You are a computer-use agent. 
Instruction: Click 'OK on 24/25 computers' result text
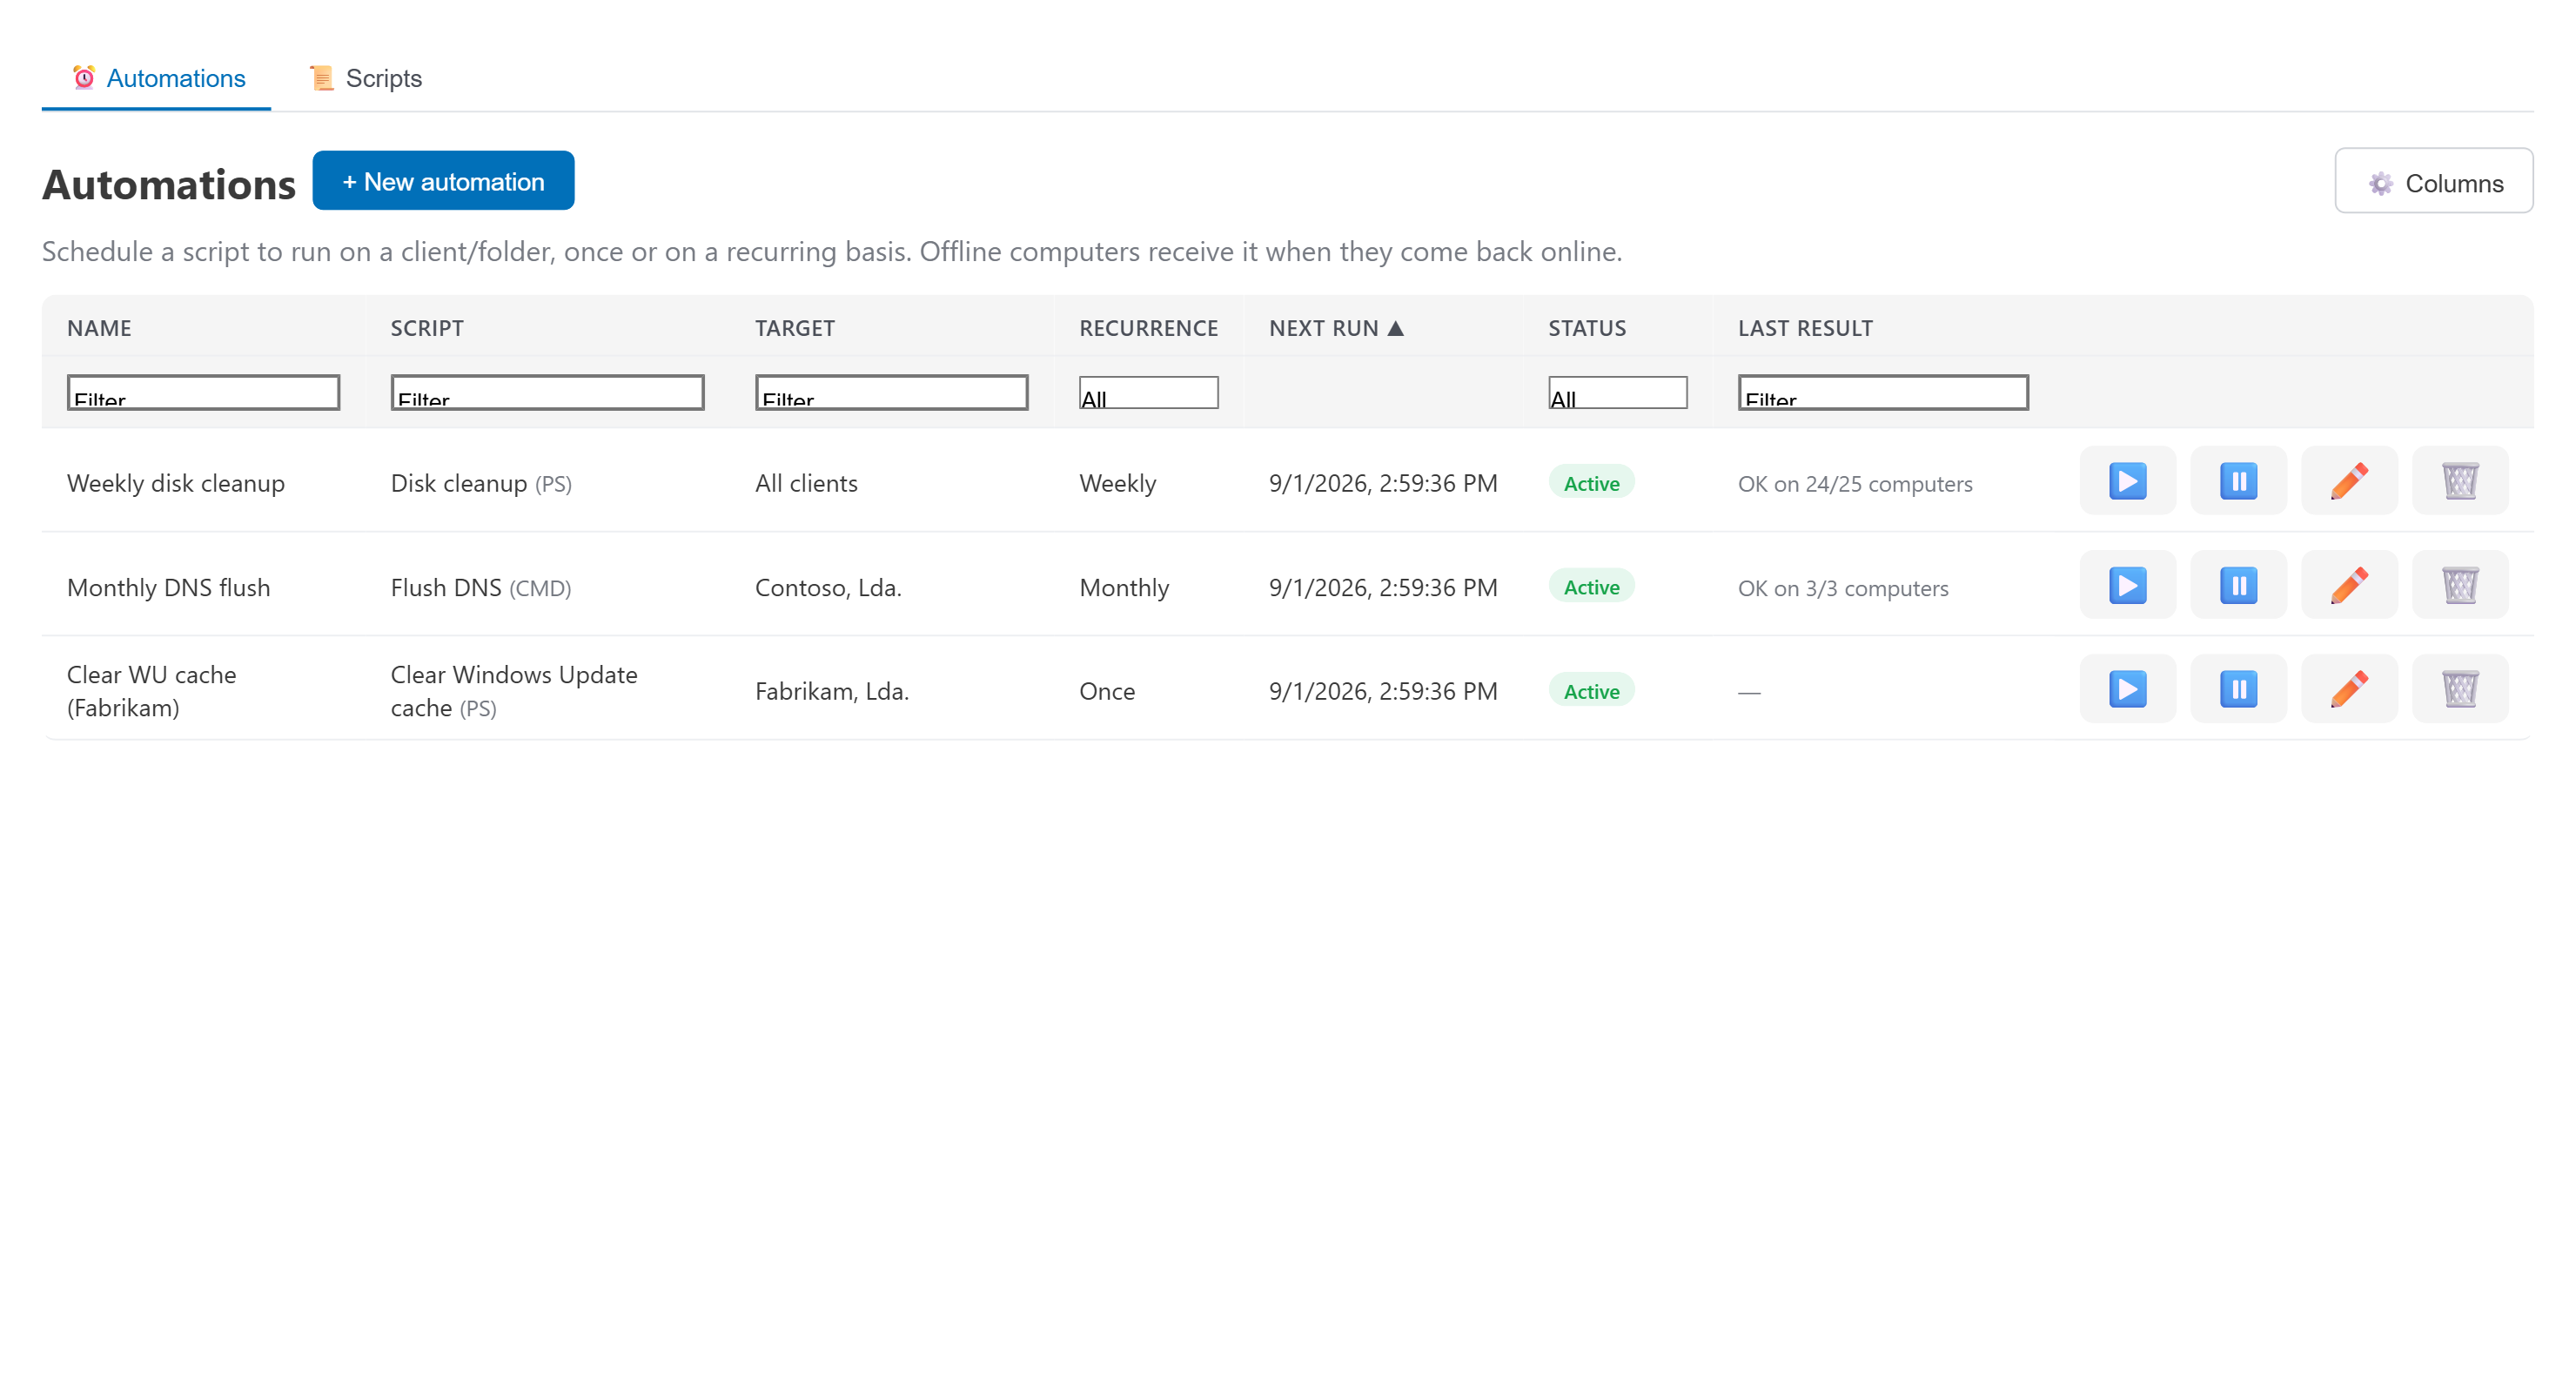pos(1855,484)
